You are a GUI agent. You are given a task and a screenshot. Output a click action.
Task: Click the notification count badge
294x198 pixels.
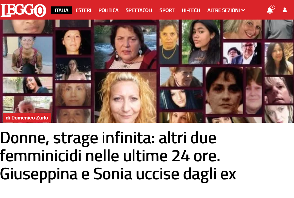[x=273, y=7]
